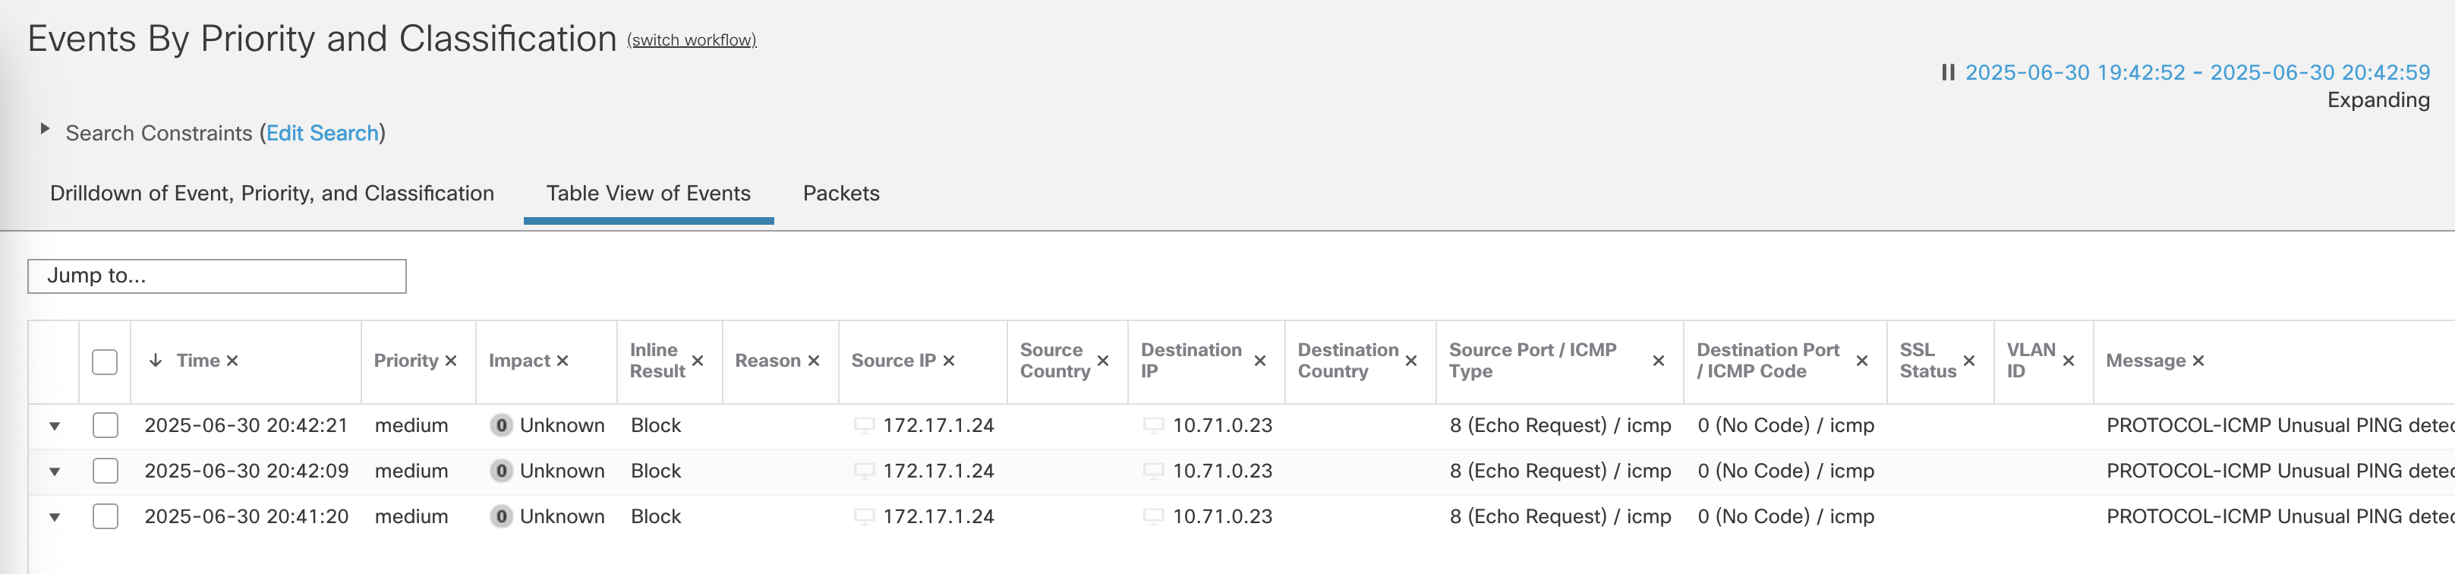Remove the Impact column with its X icon
Image resolution: width=2455 pixels, height=574 pixels.
[x=563, y=361]
